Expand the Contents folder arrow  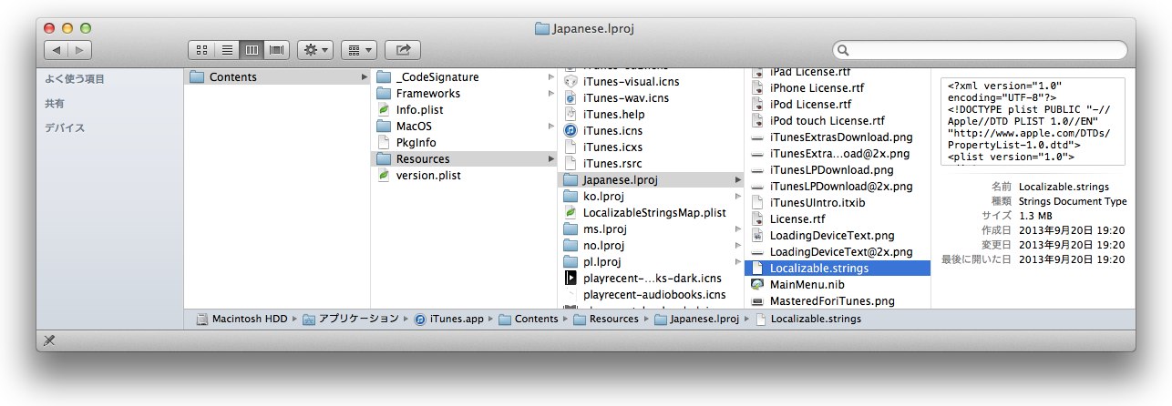click(x=365, y=77)
